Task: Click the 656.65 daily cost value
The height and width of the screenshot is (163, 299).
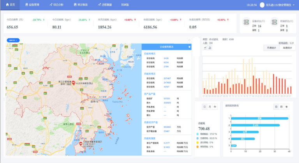Action: [x=12, y=27]
